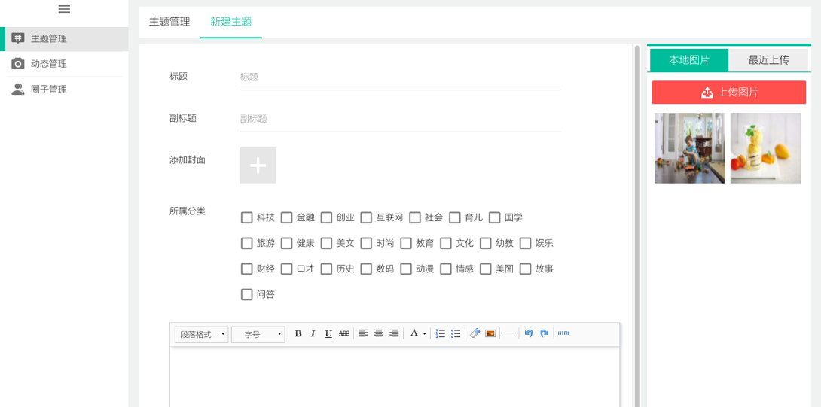Check the 美图 category checkbox

tap(486, 269)
